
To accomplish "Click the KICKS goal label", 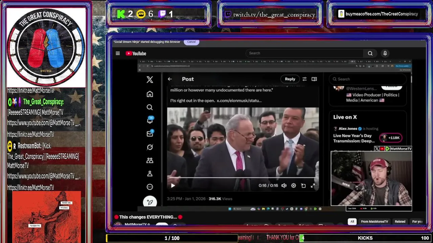I will pos(365,238).
